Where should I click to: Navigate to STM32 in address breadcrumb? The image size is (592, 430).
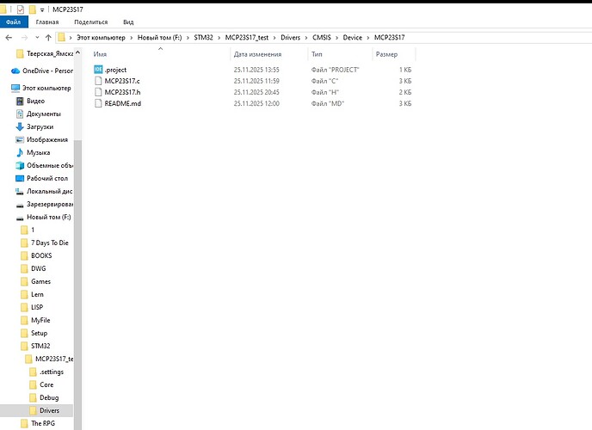(x=204, y=37)
